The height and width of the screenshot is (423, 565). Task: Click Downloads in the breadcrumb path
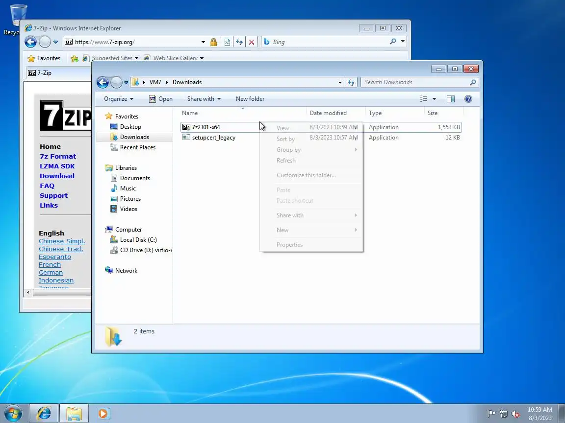(187, 82)
